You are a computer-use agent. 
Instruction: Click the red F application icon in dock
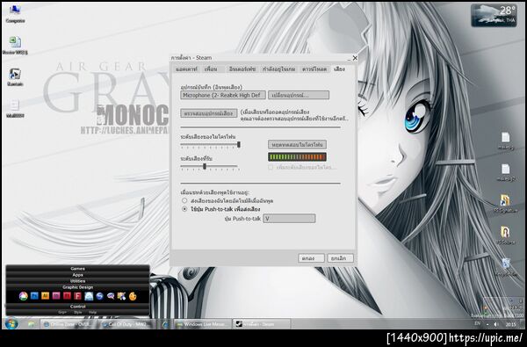click(x=78, y=296)
